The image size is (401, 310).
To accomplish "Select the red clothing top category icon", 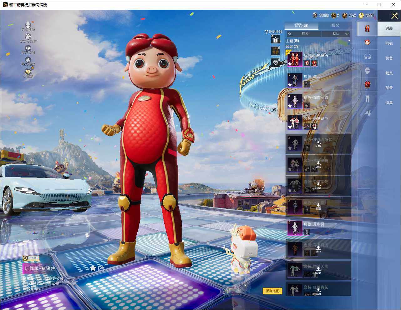I will point(367,84).
